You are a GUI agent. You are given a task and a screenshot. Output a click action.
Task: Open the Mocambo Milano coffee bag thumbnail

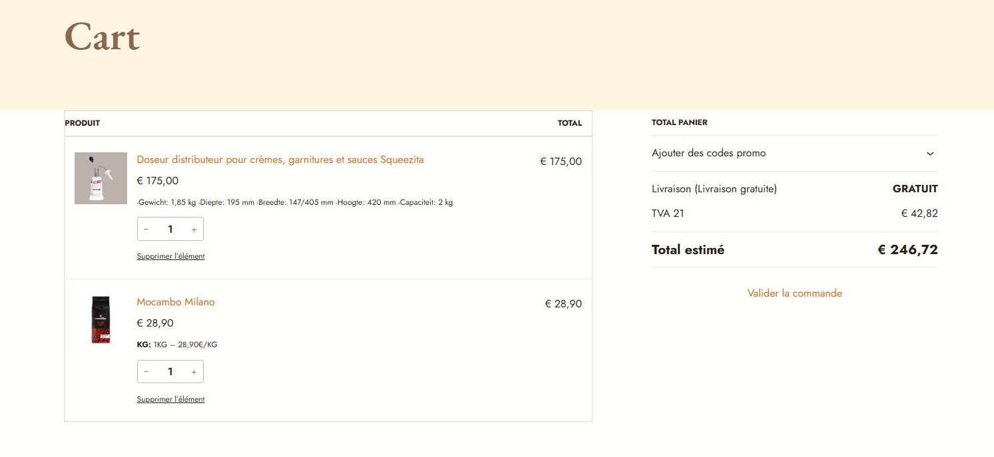(x=101, y=320)
